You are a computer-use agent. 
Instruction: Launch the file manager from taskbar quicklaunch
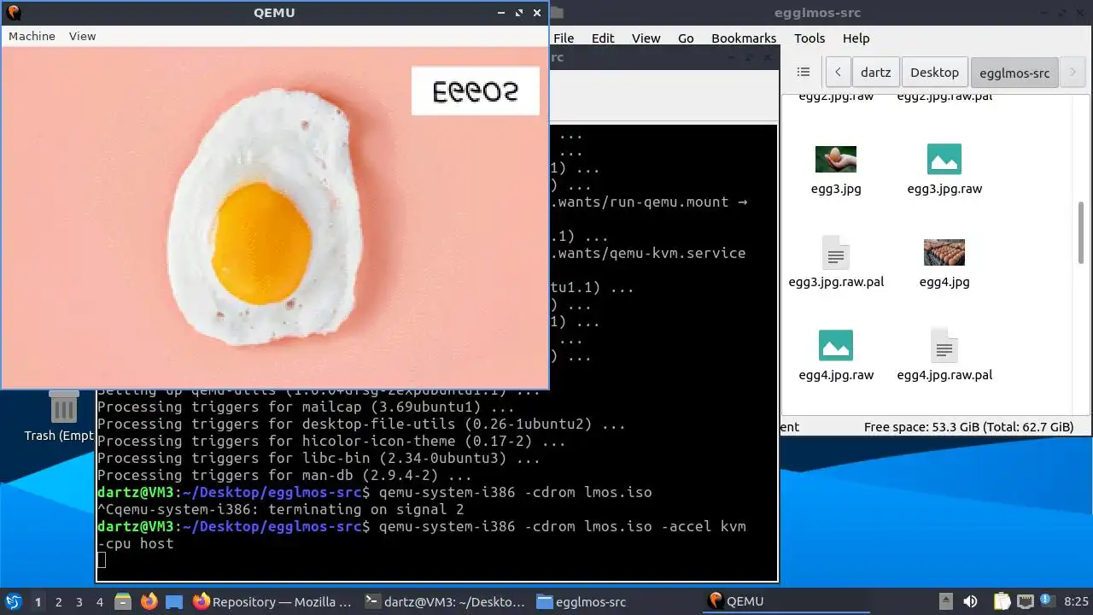pos(123,601)
